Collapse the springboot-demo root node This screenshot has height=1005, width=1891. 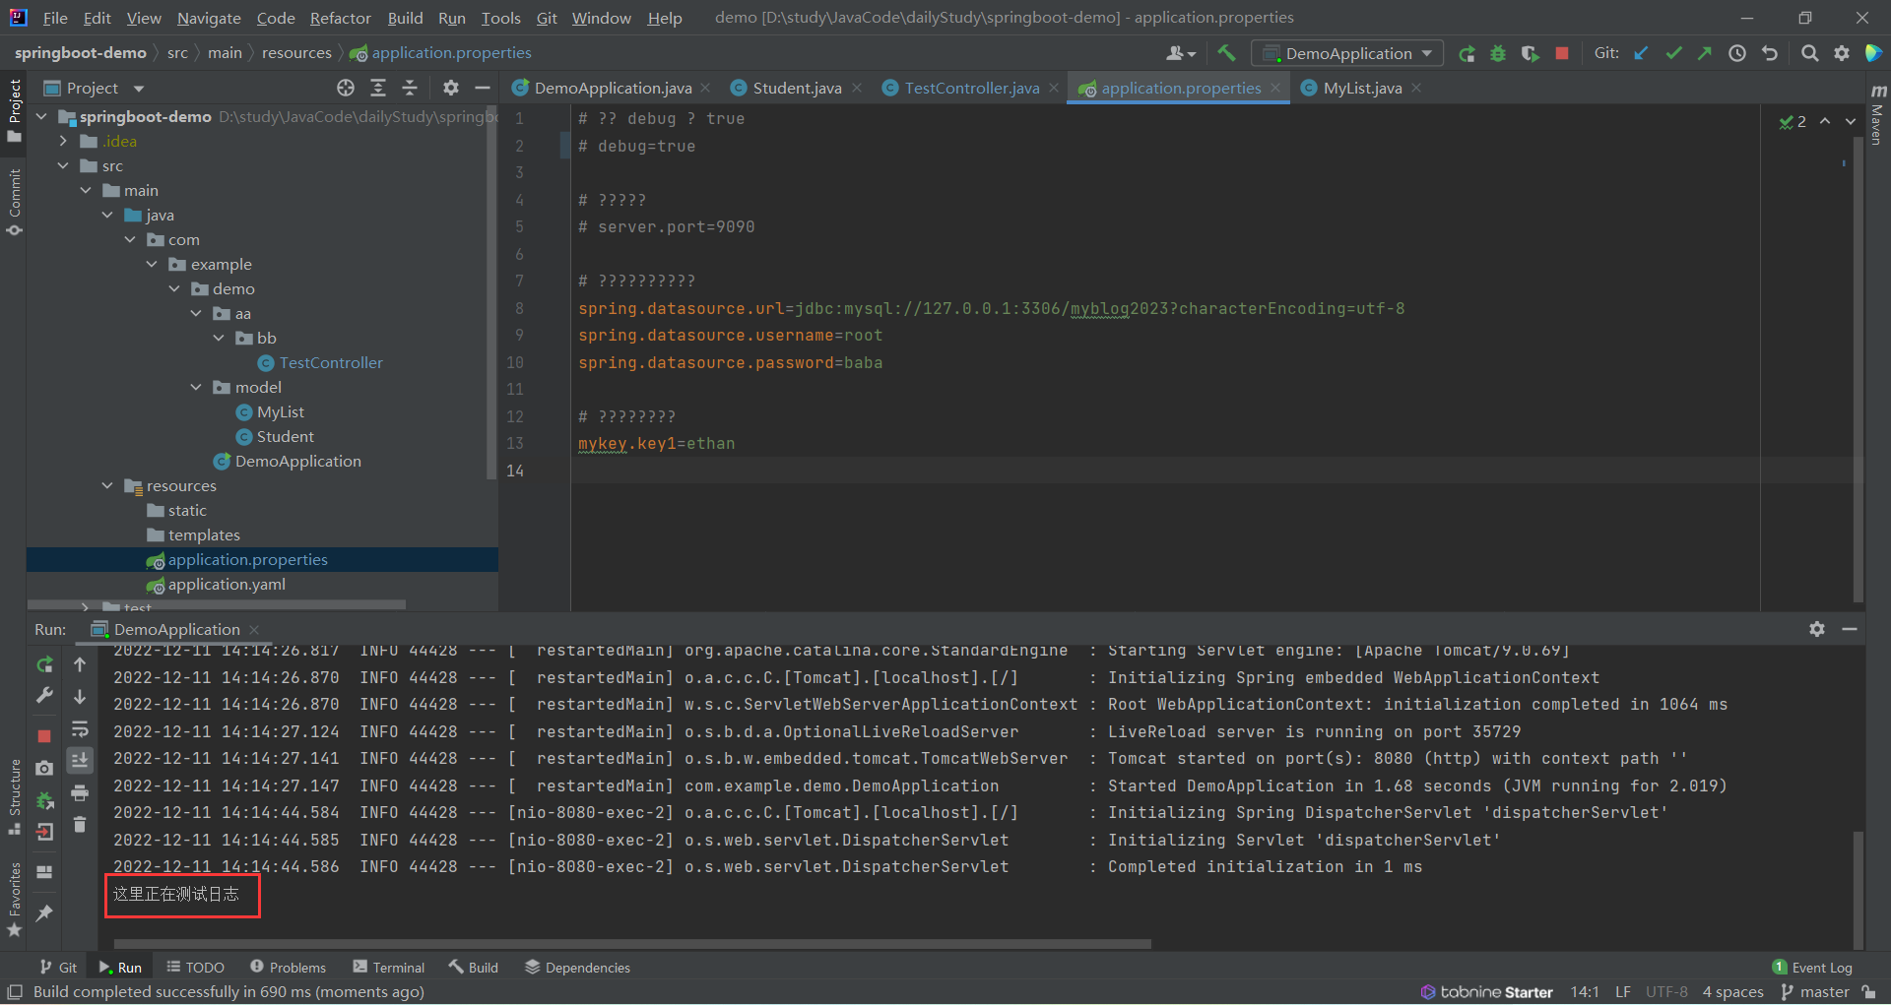pyautogui.click(x=41, y=116)
